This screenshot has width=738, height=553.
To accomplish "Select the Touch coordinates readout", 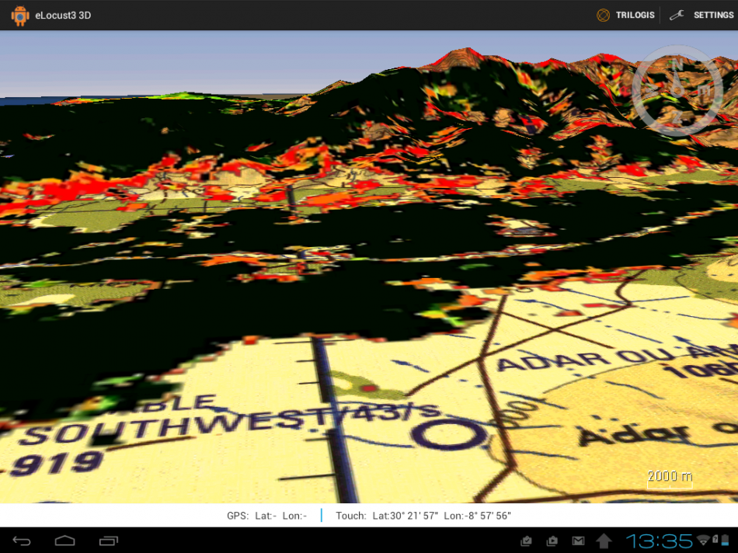I will click(423, 516).
